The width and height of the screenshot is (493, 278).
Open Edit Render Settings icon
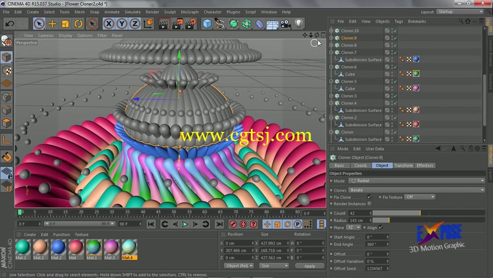[x=190, y=23]
